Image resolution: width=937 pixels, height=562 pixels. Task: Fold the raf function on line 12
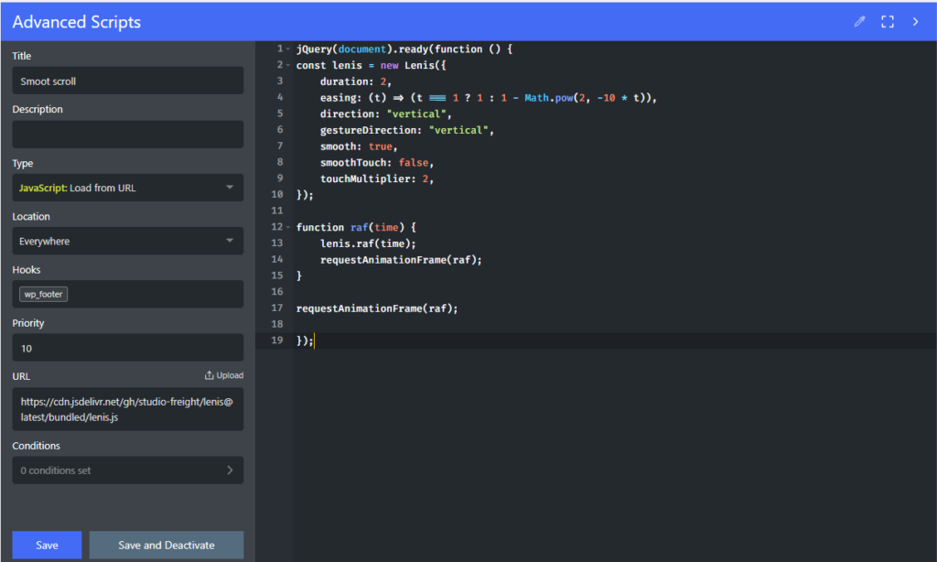tap(288, 227)
